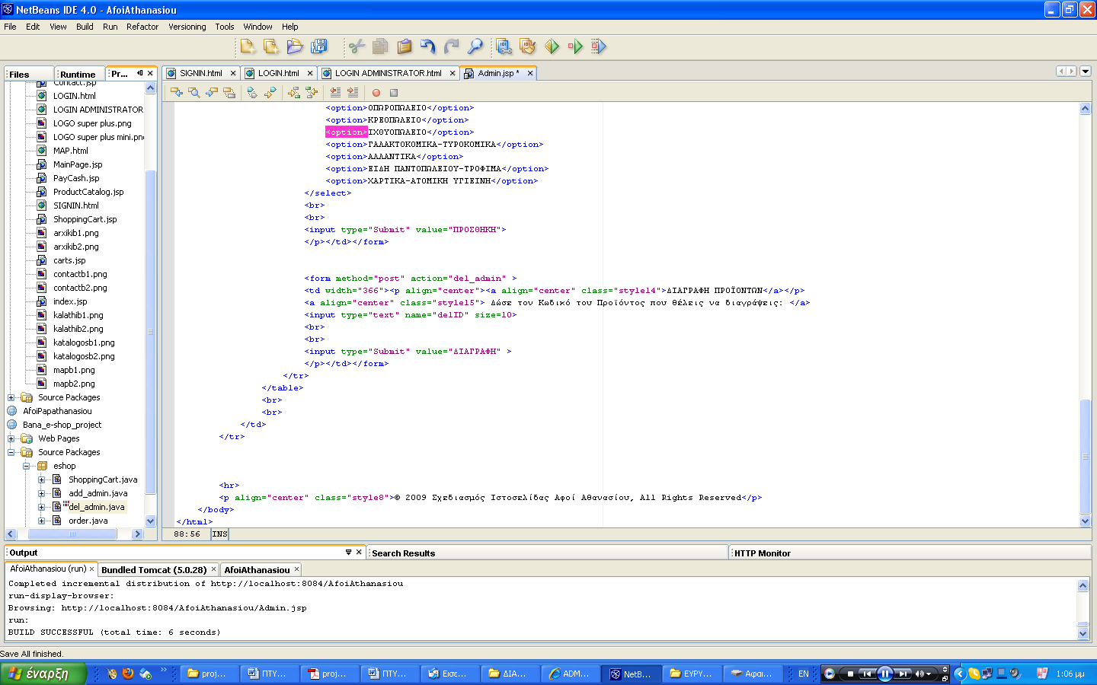Switch to the SIGNIN.html editor tab
Viewport: 1097px width, 685px height.
tap(201, 73)
